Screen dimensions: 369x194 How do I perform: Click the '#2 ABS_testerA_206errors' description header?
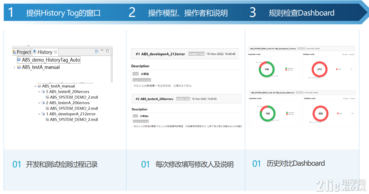click(154, 99)
